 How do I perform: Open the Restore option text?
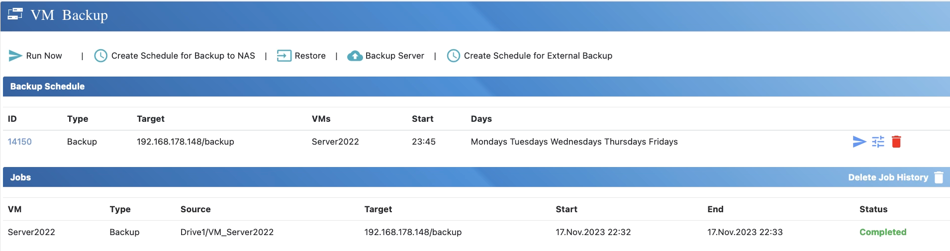pyautogui.click(x=310, y=56)
